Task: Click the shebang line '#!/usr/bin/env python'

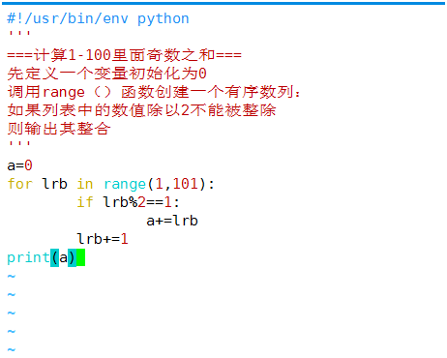Action: 98,18
